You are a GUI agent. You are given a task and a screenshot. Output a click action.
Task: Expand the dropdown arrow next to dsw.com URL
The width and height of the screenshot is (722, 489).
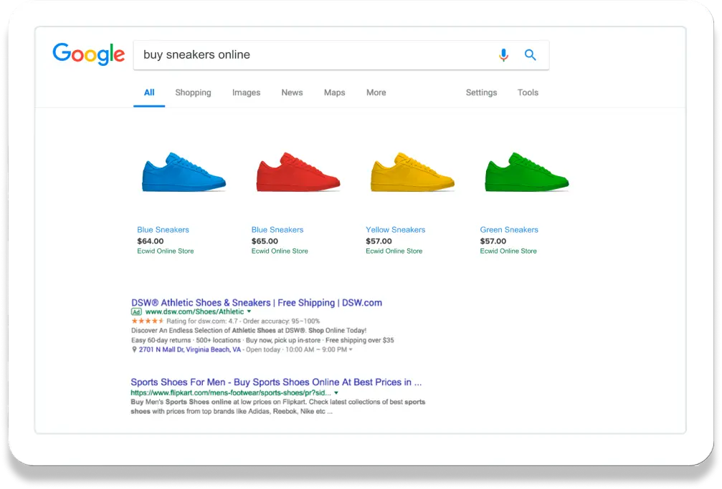click(249, 312)
